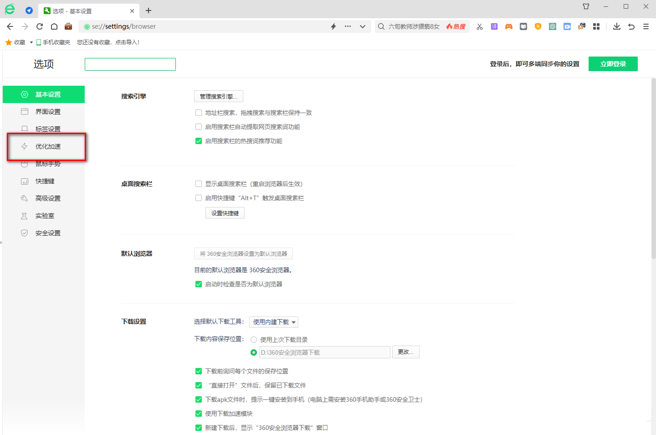Open a new tab with plus button

coord(149,10)
